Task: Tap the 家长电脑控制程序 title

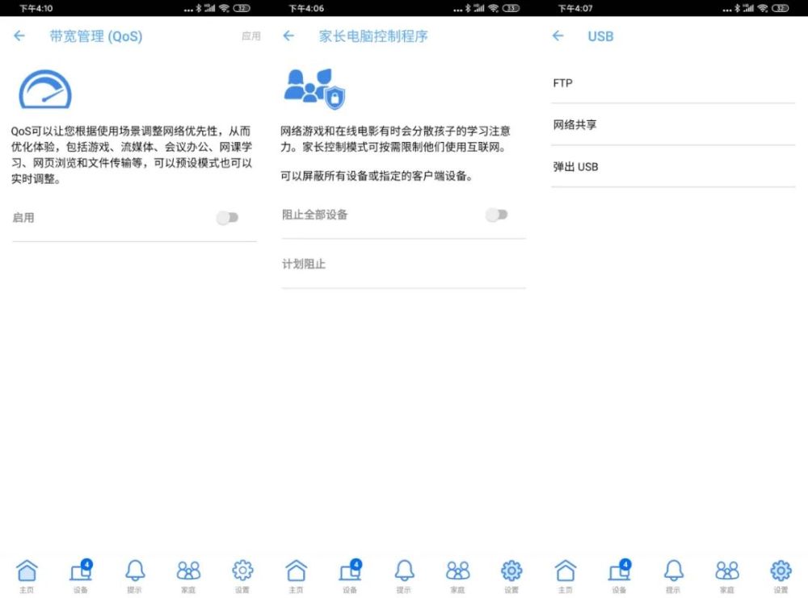Action: (373, 36)
